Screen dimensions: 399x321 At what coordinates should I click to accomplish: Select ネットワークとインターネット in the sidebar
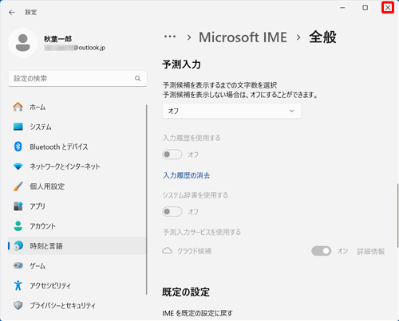point(77,166)
